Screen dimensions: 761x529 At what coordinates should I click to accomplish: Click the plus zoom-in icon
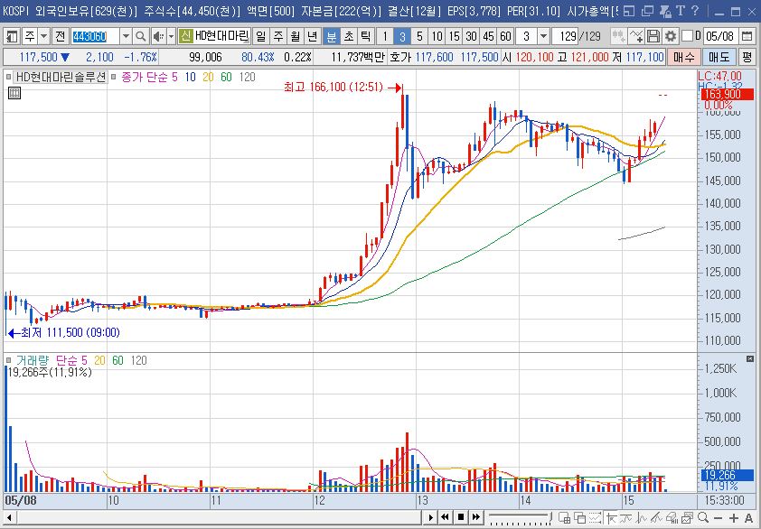point(734,518)
